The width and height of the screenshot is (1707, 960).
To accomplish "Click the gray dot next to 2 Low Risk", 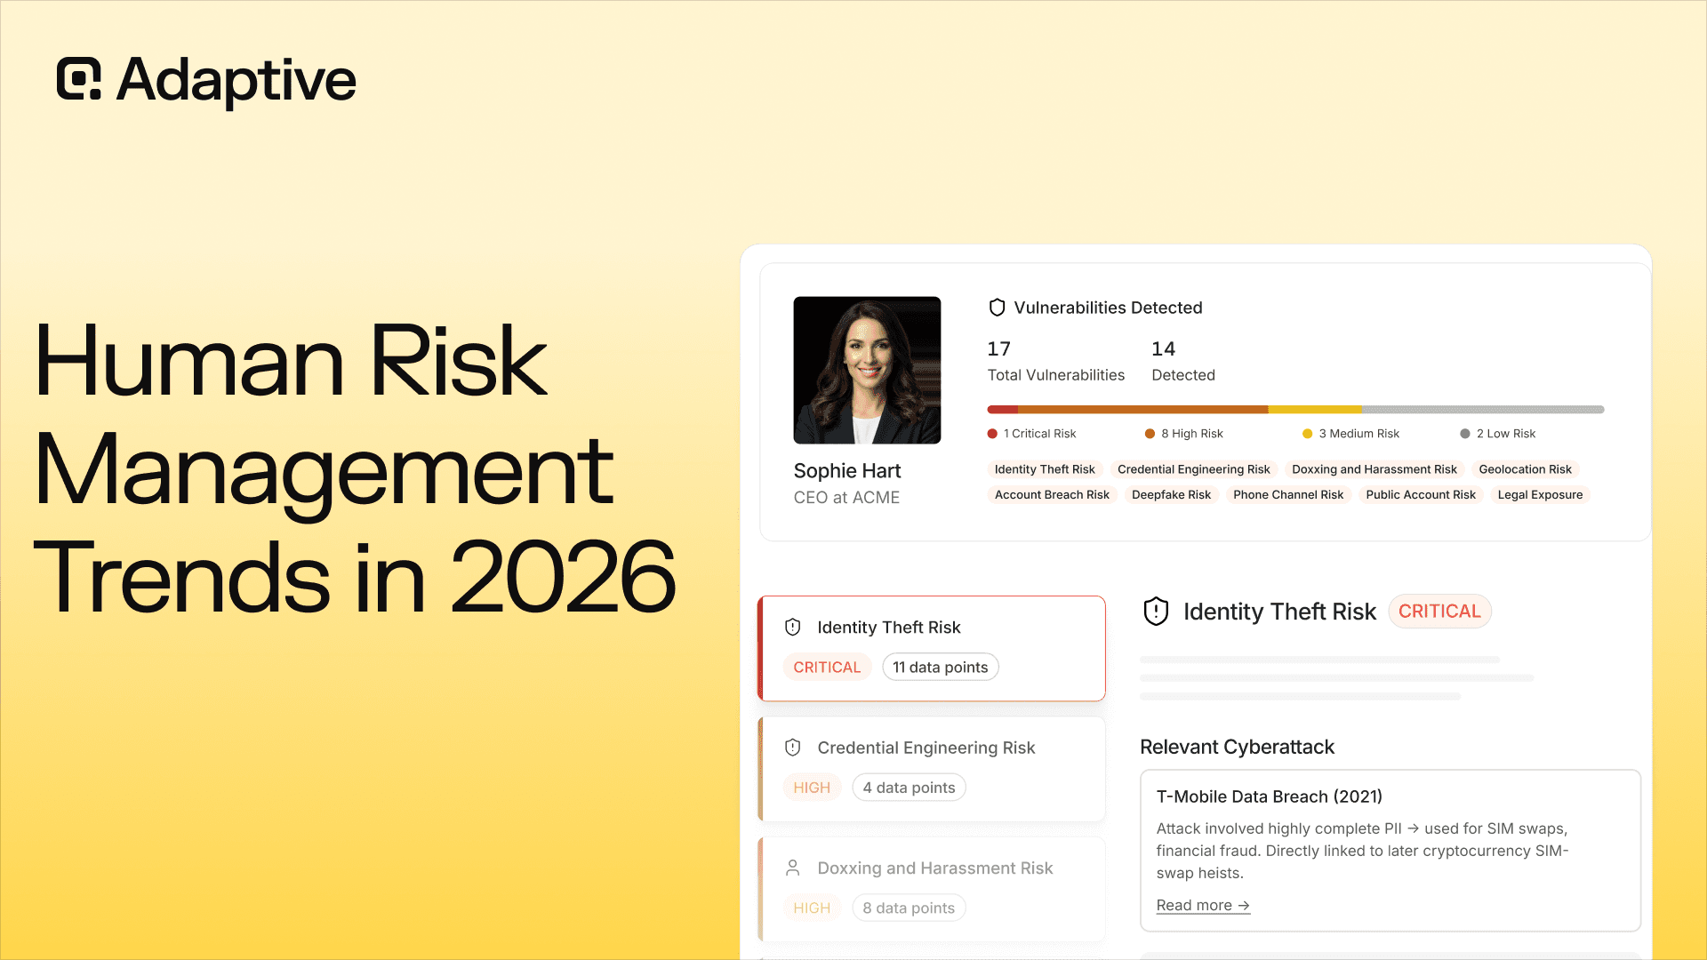I will (1465, 434).
